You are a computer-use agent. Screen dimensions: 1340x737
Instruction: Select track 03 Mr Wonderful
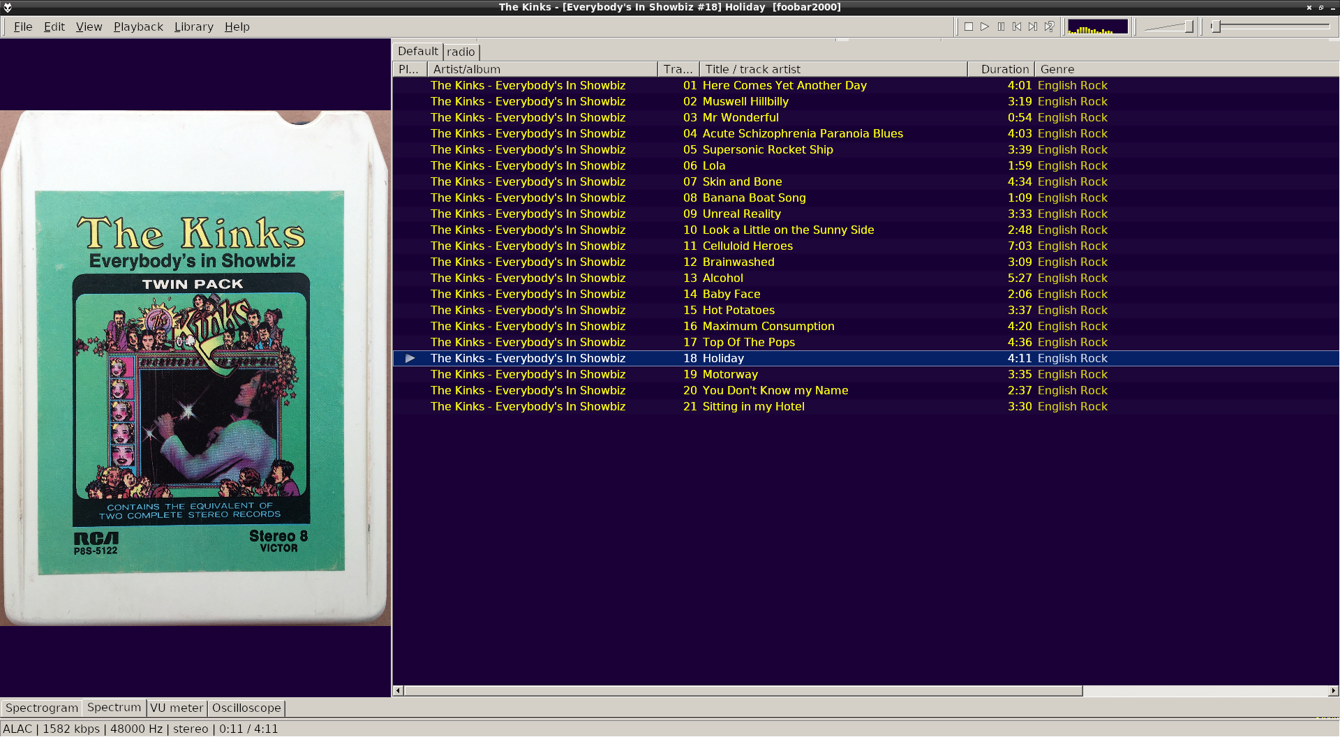click(865, 117)
